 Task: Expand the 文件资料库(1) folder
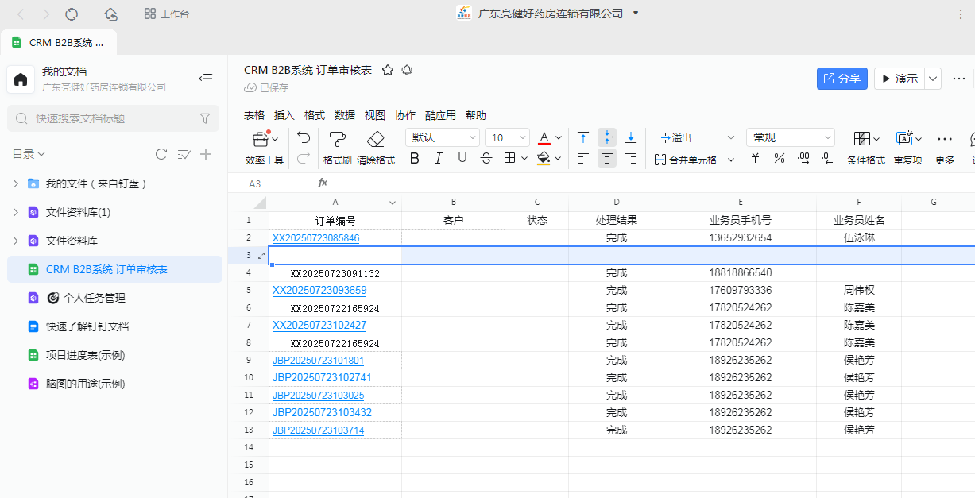pyautogui.click(x=15, y=212)
